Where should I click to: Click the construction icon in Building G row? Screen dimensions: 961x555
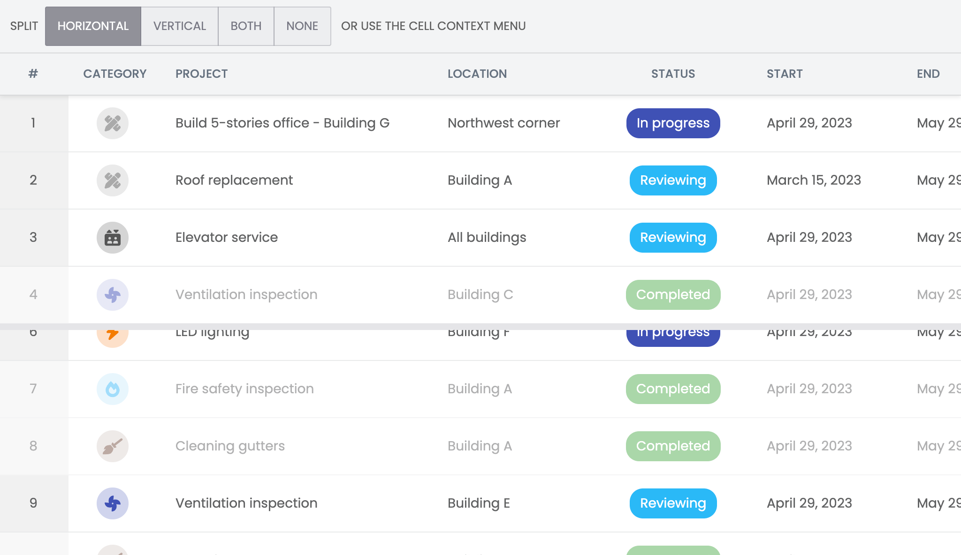(113, 123)
